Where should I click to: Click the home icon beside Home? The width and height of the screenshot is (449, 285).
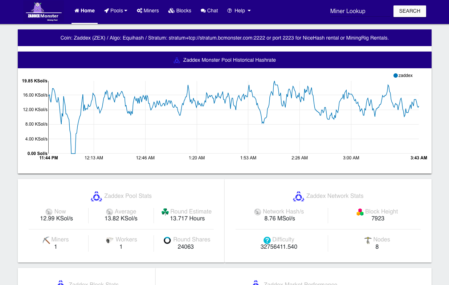pyautogui.click(x=77, y=11)
